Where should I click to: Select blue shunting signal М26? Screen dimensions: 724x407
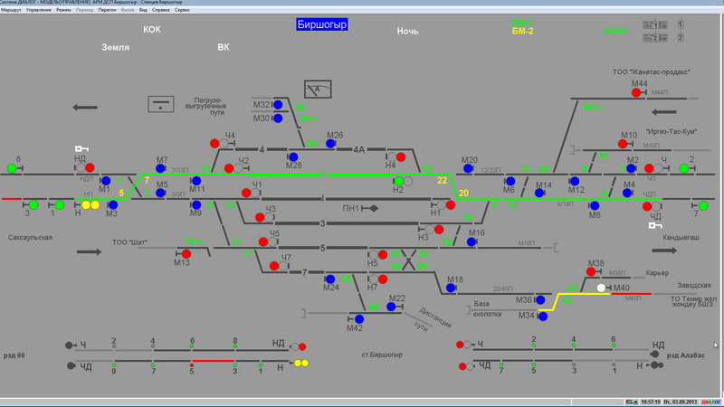pyautogui.click(x=330, y=144)
